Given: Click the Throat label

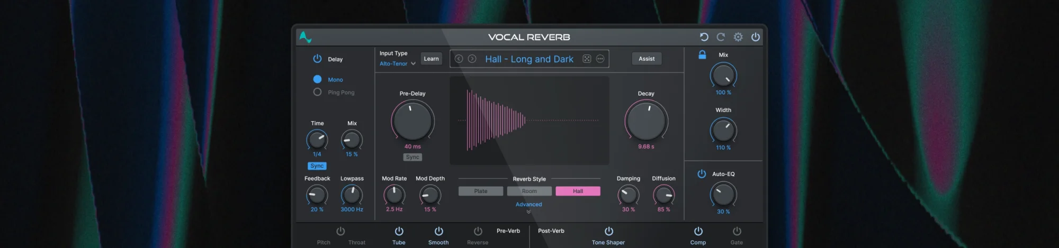Looking at the screenshot, I should coord(357,243).
